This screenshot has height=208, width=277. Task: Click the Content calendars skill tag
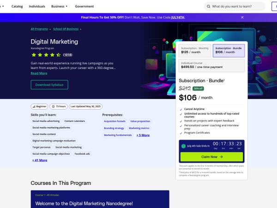pyautogui.click(x=74, y=121)
